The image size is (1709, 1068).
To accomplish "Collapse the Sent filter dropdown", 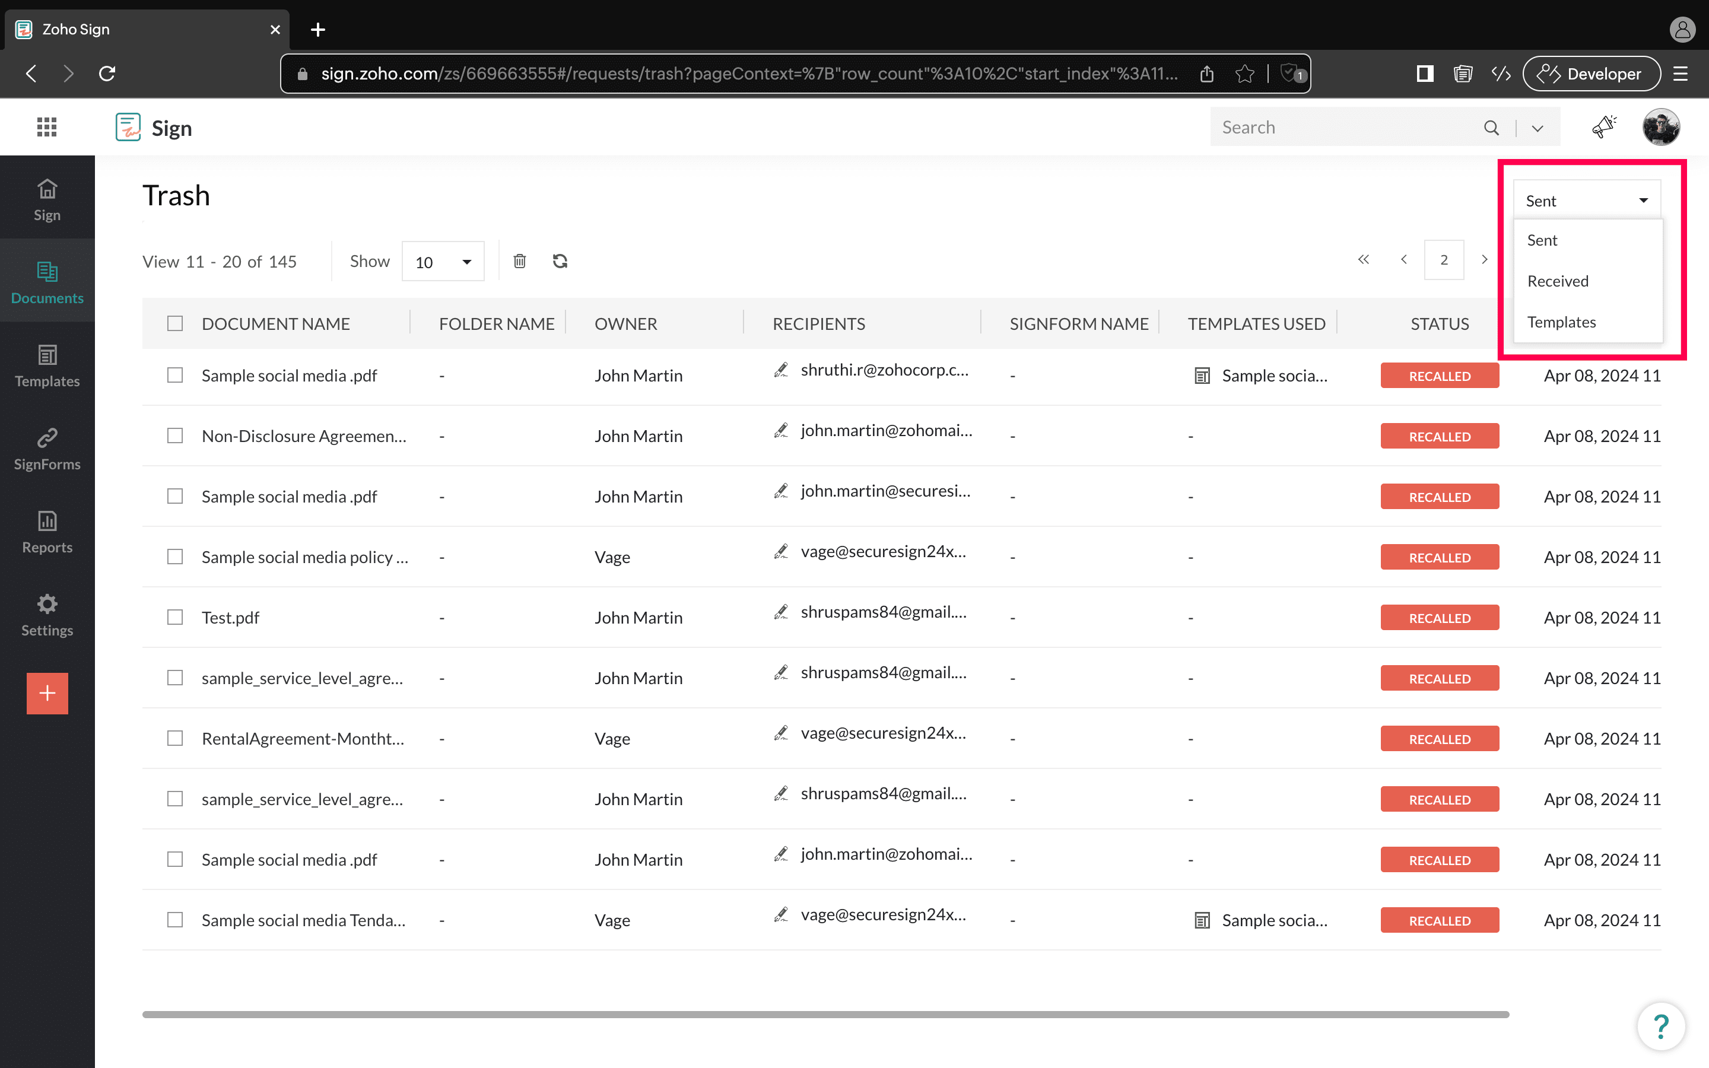I will 1586,201.
